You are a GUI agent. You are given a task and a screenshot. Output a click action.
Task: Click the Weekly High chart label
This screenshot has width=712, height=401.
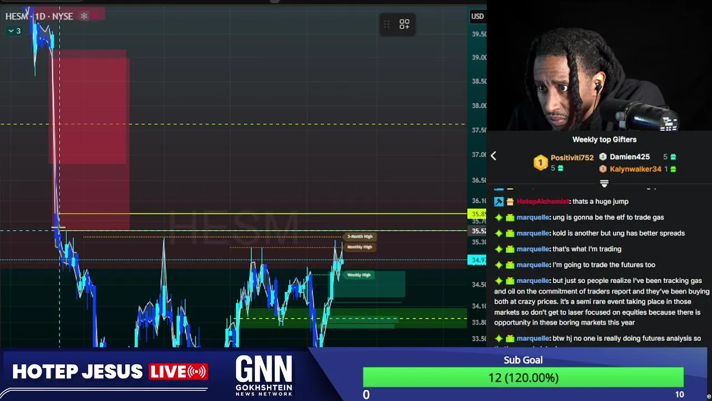click(359, 275)
